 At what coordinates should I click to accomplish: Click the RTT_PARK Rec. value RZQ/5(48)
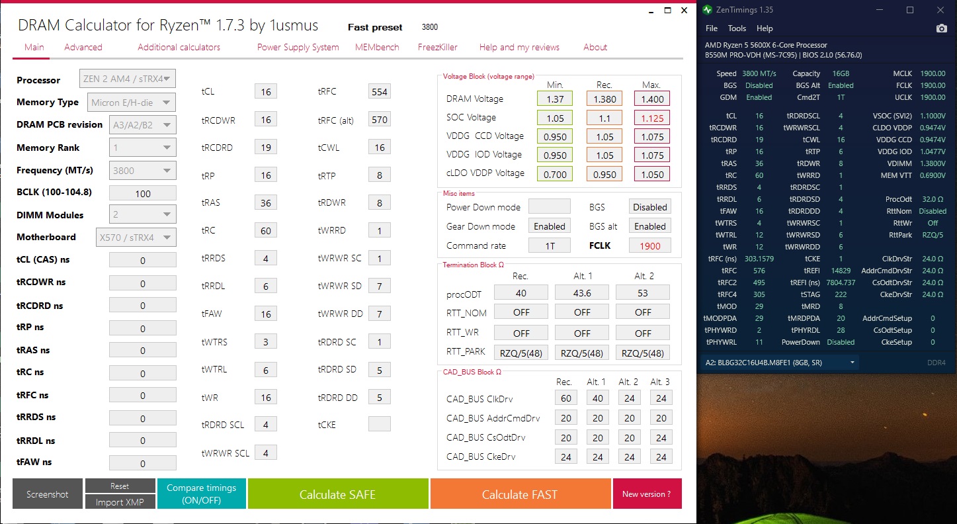(x=521, y=353)
